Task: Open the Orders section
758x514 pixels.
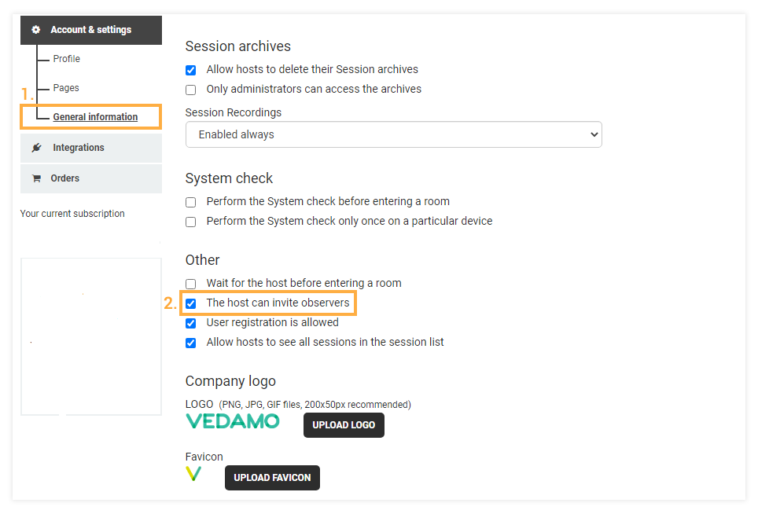Action: click(91, 178)
